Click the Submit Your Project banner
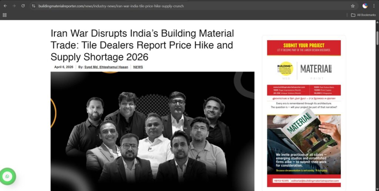Screen dimensions: 379x191 click(x=304, y=48)
